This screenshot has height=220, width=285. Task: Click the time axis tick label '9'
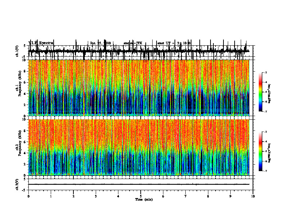click(230, 196)
